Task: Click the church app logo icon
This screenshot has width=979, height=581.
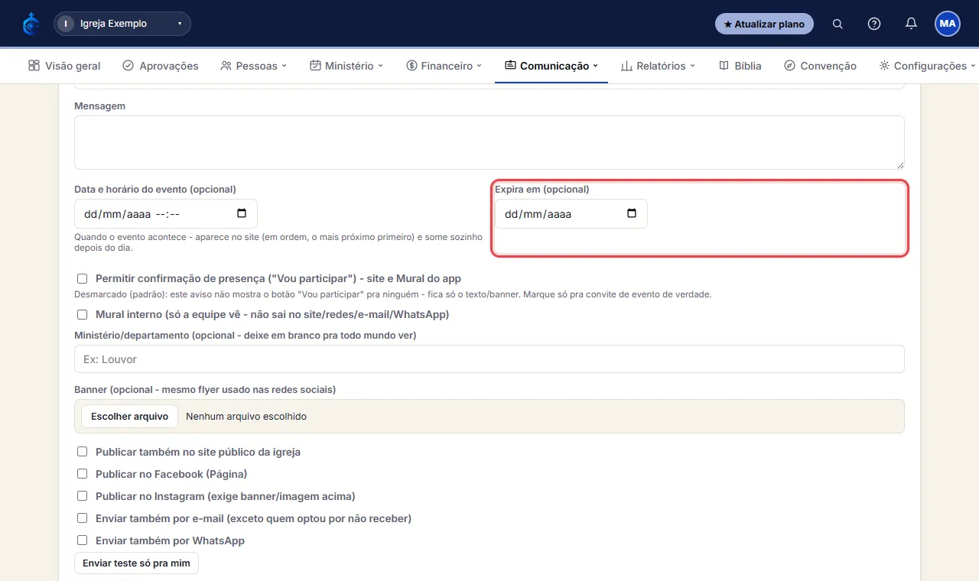Action: point(31,24)
